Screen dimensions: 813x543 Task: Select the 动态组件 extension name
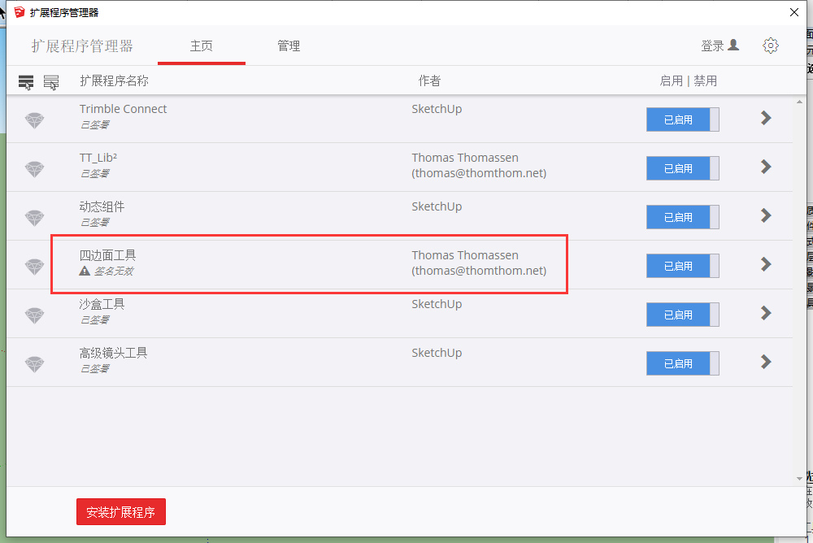(x=102, y=206)
